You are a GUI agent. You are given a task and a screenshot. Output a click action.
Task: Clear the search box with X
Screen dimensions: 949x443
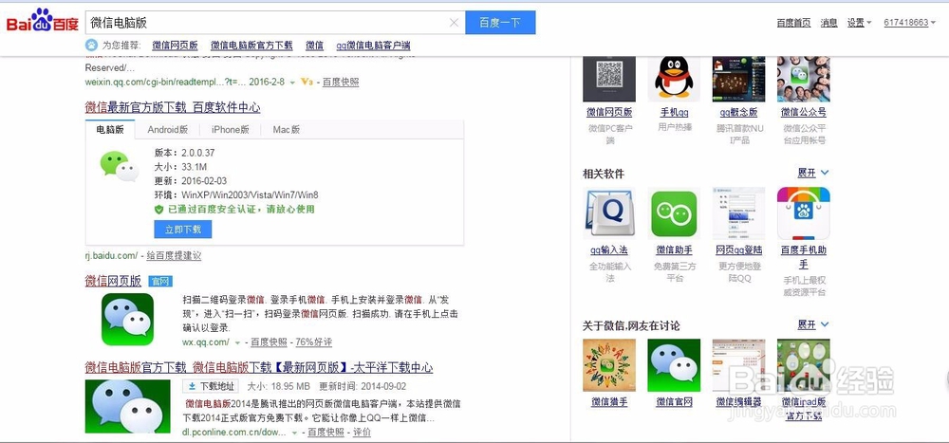454,23
